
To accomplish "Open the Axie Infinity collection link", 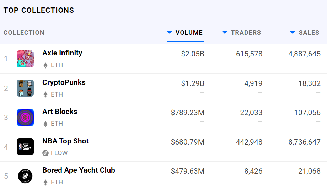I will 62,53.
